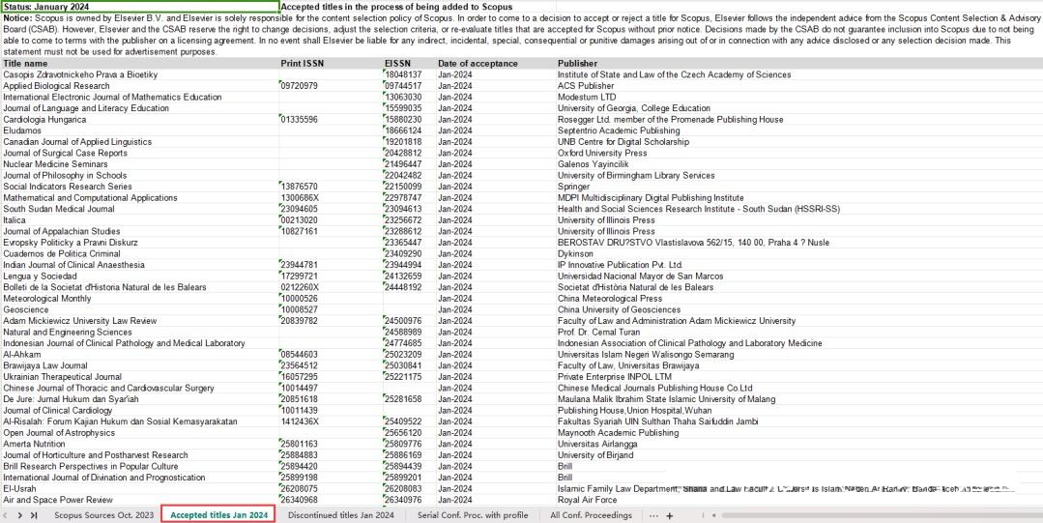Go to the previous sheet arrow
This screenshot has height=523, width=1043.
click(8, 515)
